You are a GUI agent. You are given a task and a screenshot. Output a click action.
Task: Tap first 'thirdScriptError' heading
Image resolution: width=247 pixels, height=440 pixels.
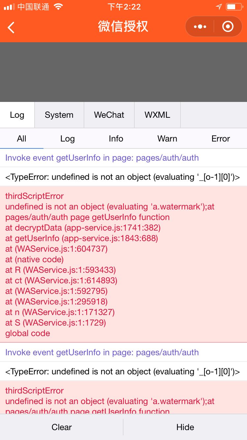(x=35, y=196)
